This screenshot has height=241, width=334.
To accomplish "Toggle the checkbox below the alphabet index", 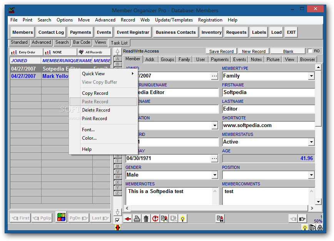I will (x=117, y=220).
